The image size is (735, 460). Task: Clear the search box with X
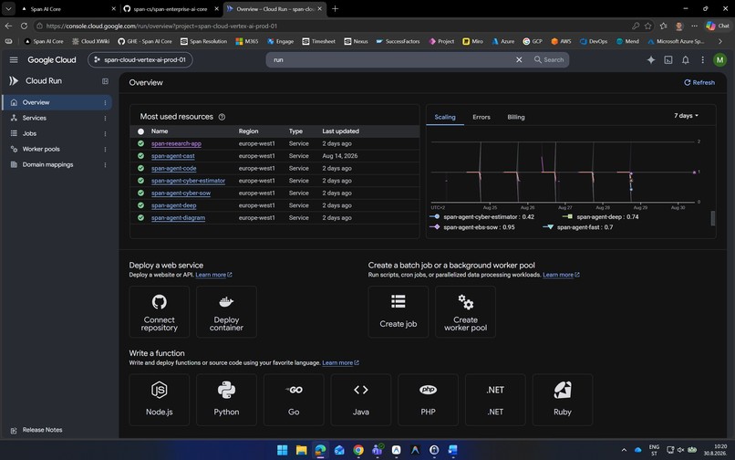pyautogui.click(x=519, y=59)
